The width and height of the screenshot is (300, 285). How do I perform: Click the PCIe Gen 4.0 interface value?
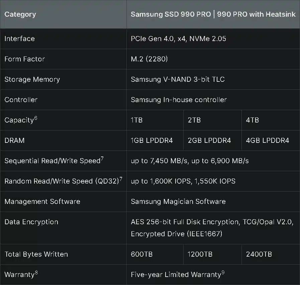point(178,39)
